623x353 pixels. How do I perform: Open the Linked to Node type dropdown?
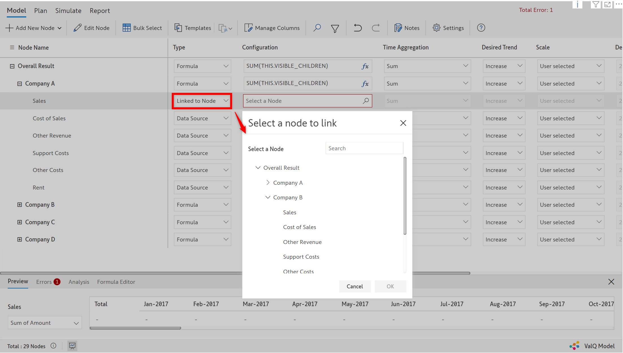tap(202, 101)
